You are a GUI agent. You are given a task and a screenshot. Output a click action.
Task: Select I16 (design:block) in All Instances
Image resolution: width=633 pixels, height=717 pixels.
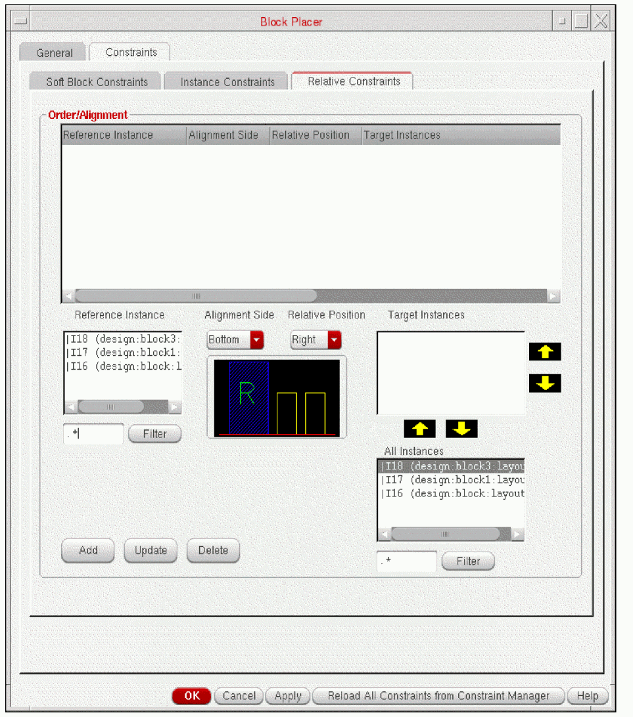click(451, 493)
